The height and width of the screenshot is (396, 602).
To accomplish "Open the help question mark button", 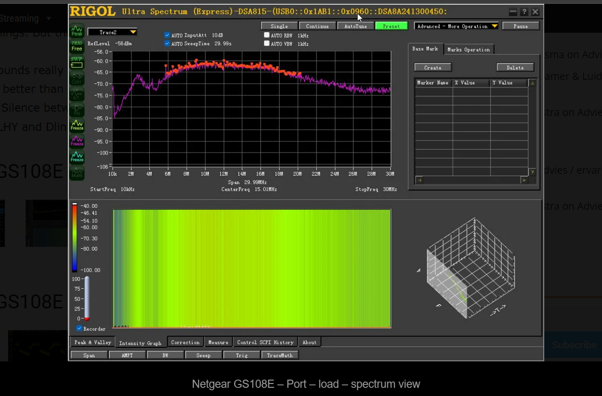I will point(524,12).
